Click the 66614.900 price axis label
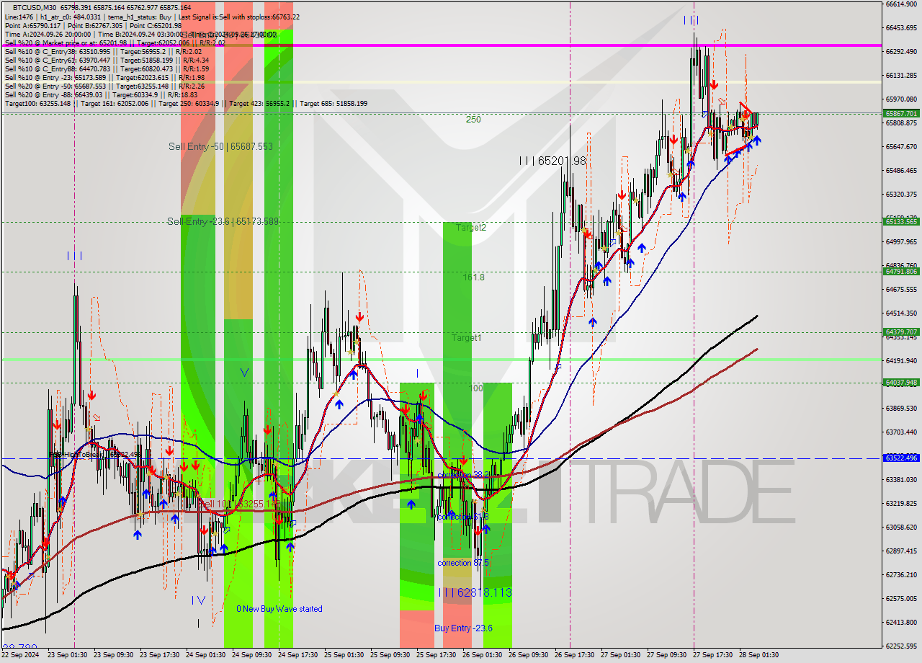 [901, 4]
